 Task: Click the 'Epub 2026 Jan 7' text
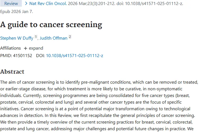(16, 12)
